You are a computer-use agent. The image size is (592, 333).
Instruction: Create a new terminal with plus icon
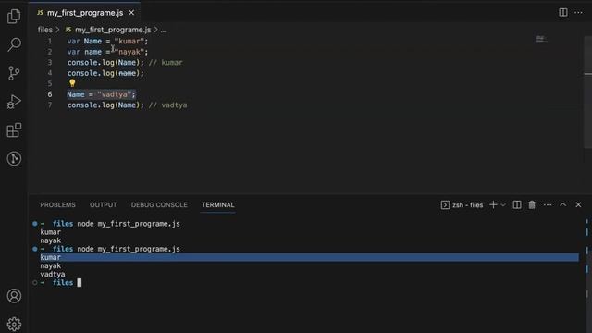point(493,204)
